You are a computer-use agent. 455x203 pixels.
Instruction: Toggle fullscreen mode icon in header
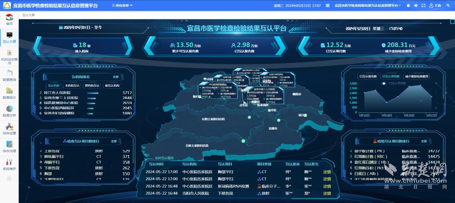click(x=424, y=6)
